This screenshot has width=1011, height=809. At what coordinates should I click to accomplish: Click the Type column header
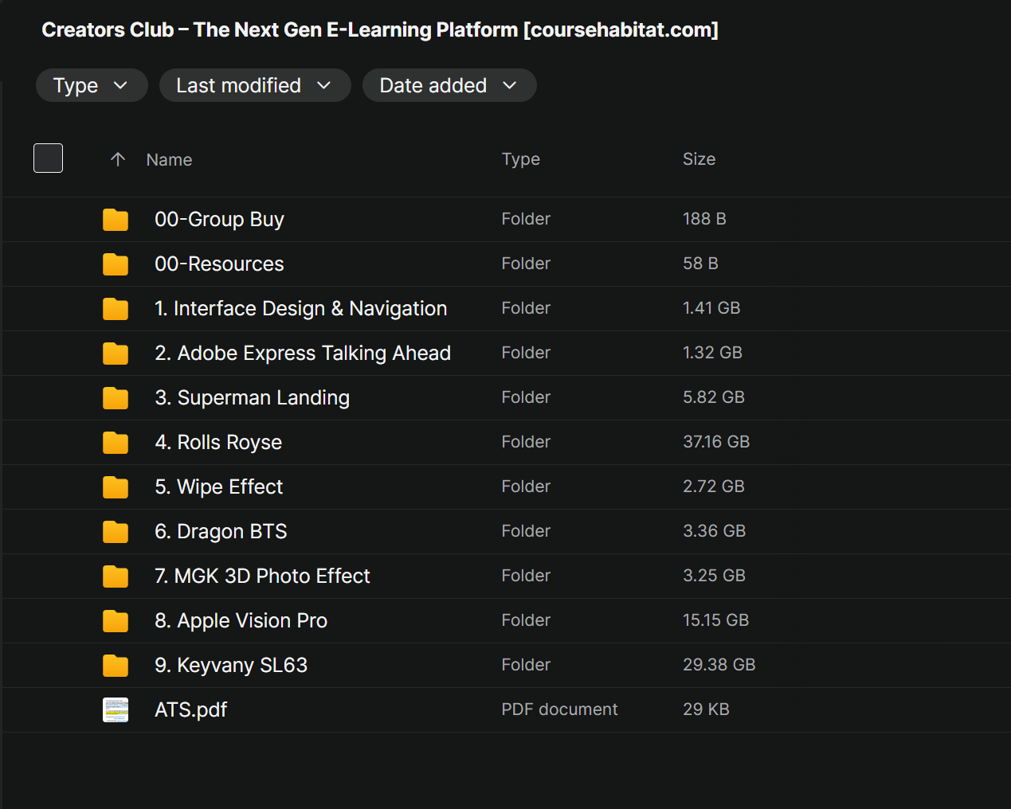520,159
